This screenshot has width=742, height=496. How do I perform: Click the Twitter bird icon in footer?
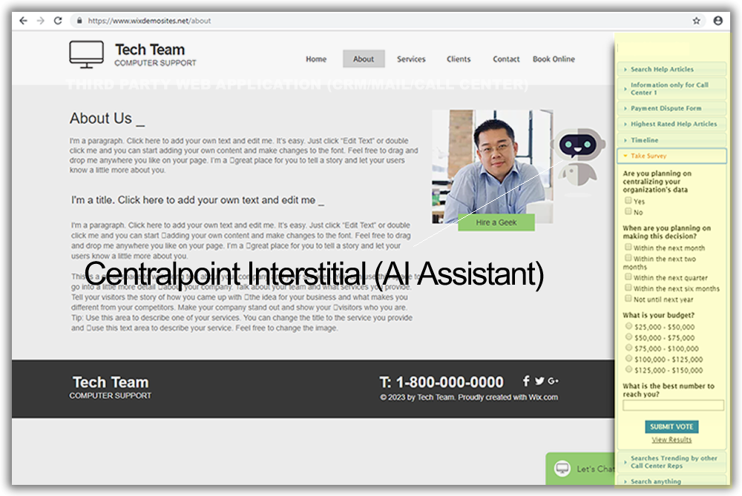[x=539, y=381]
